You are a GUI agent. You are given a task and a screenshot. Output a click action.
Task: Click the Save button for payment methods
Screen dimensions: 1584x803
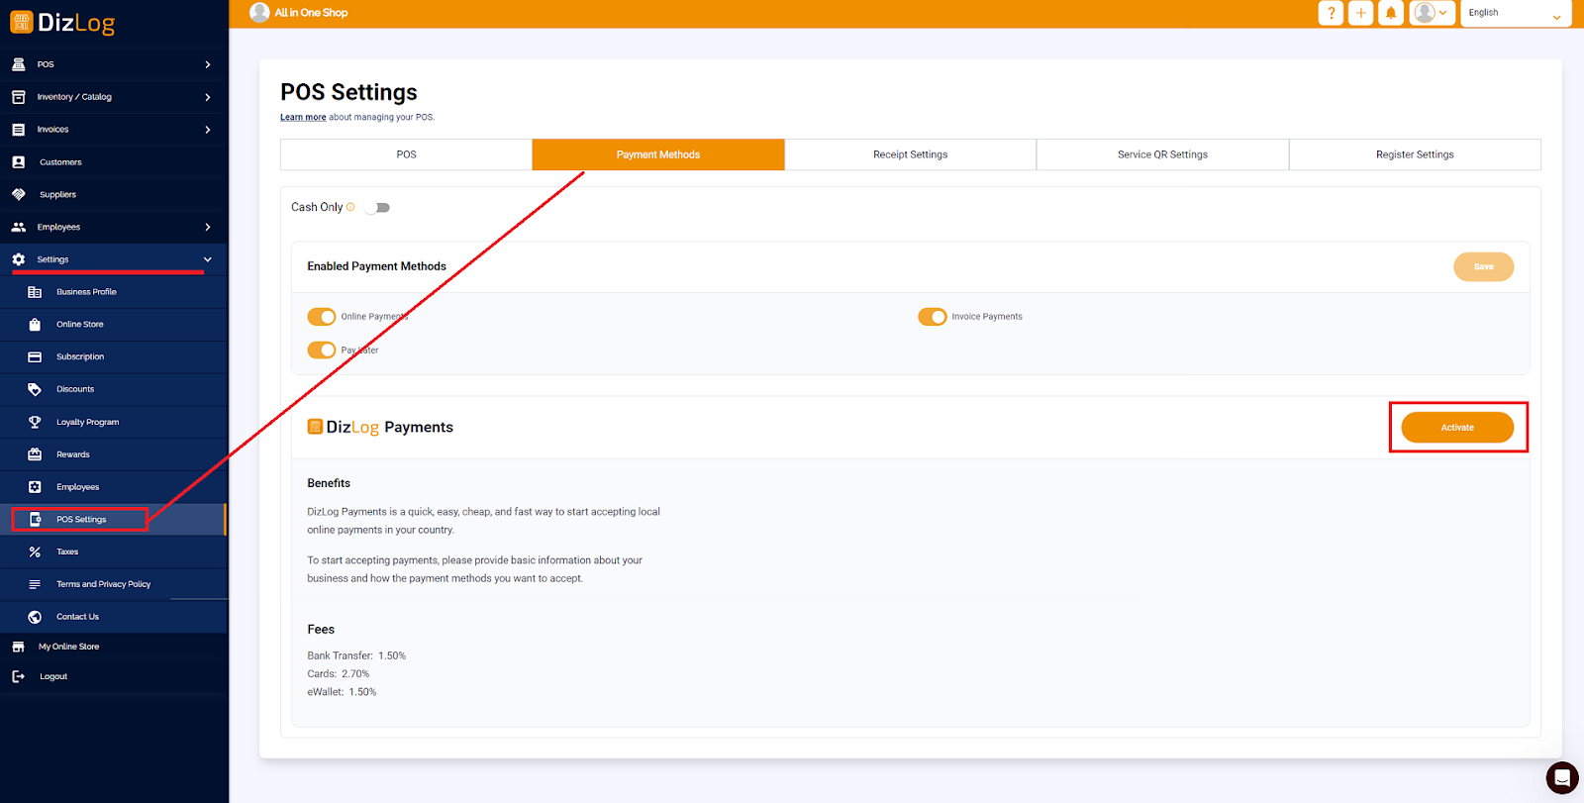click(1483, 266)
